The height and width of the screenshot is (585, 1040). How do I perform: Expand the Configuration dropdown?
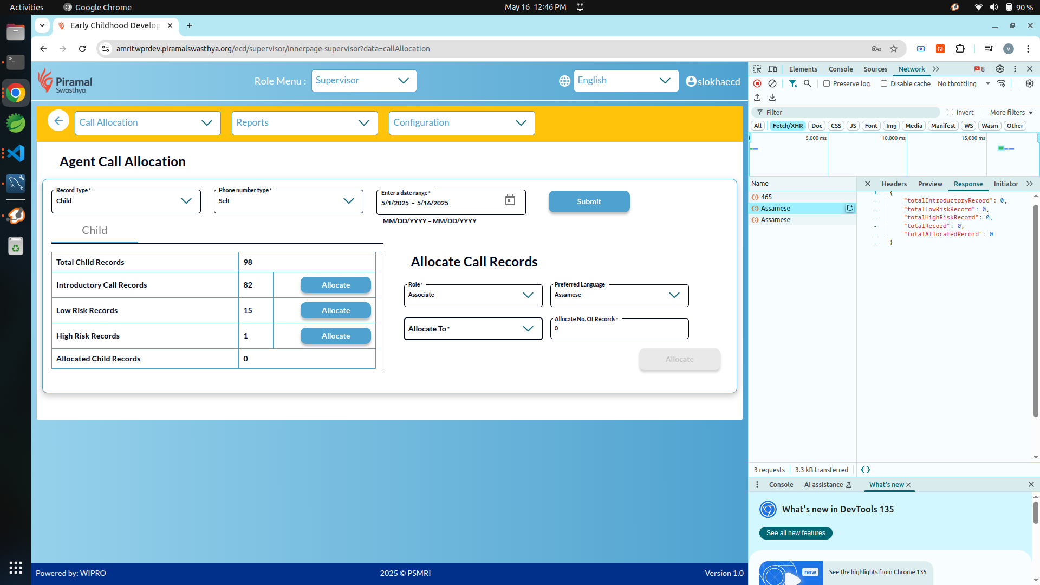461,123
